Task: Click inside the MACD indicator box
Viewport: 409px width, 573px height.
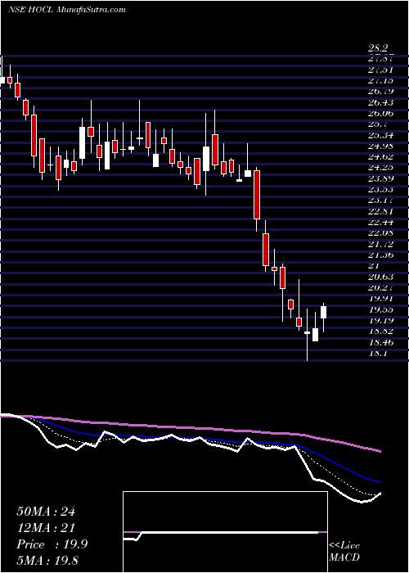Action: (x=225, y=532)
